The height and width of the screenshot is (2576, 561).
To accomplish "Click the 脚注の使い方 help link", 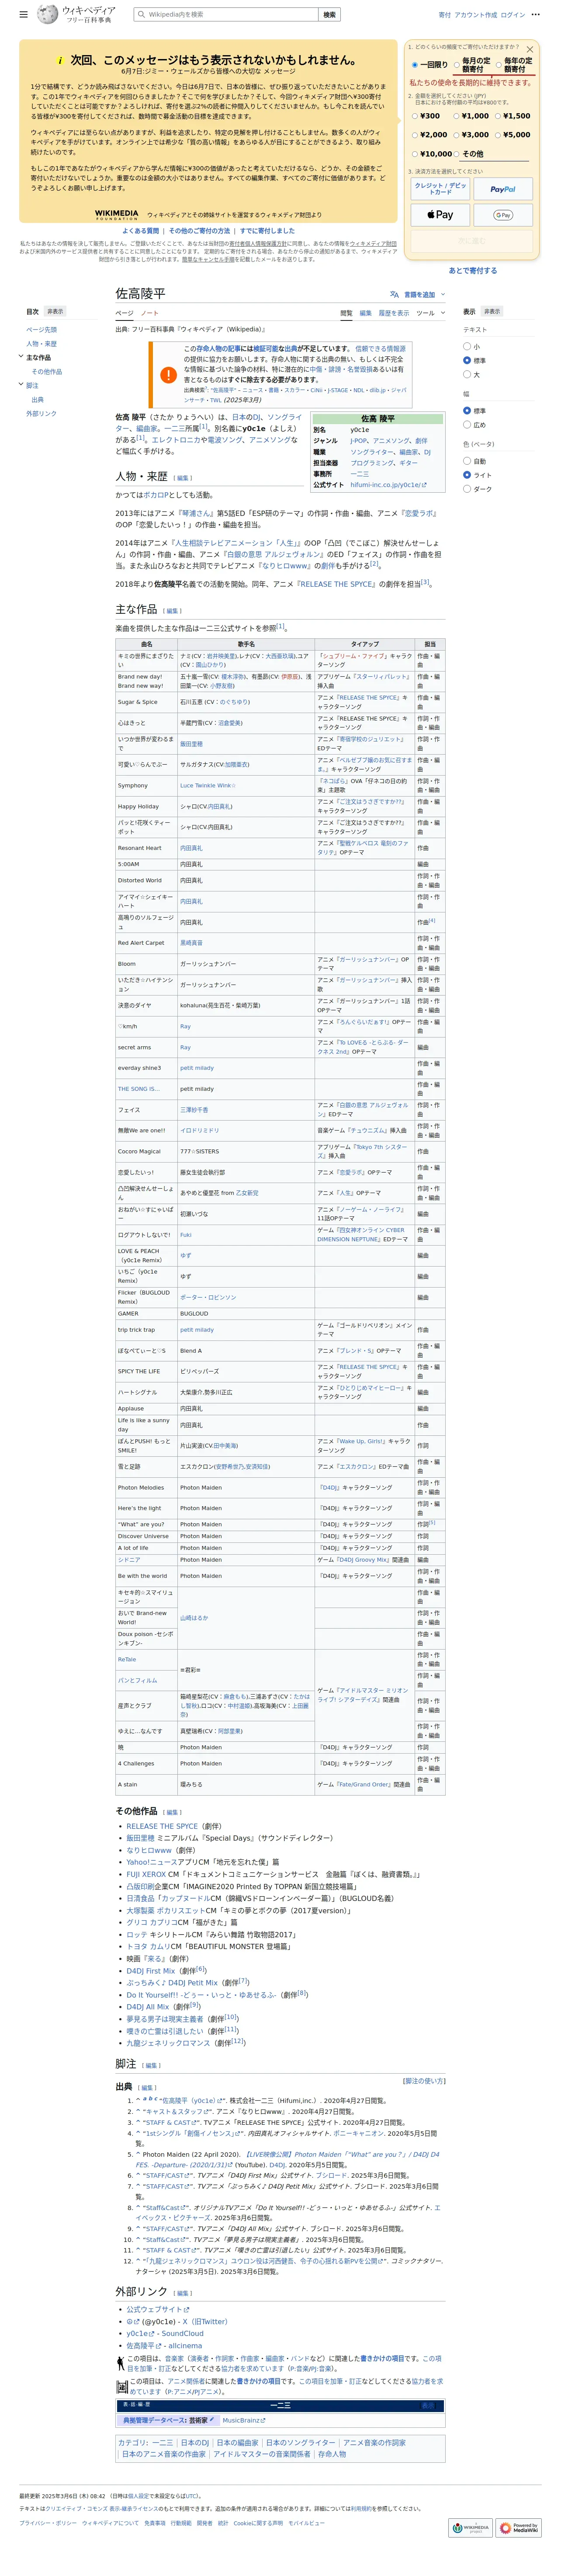I will (424, 2080).
